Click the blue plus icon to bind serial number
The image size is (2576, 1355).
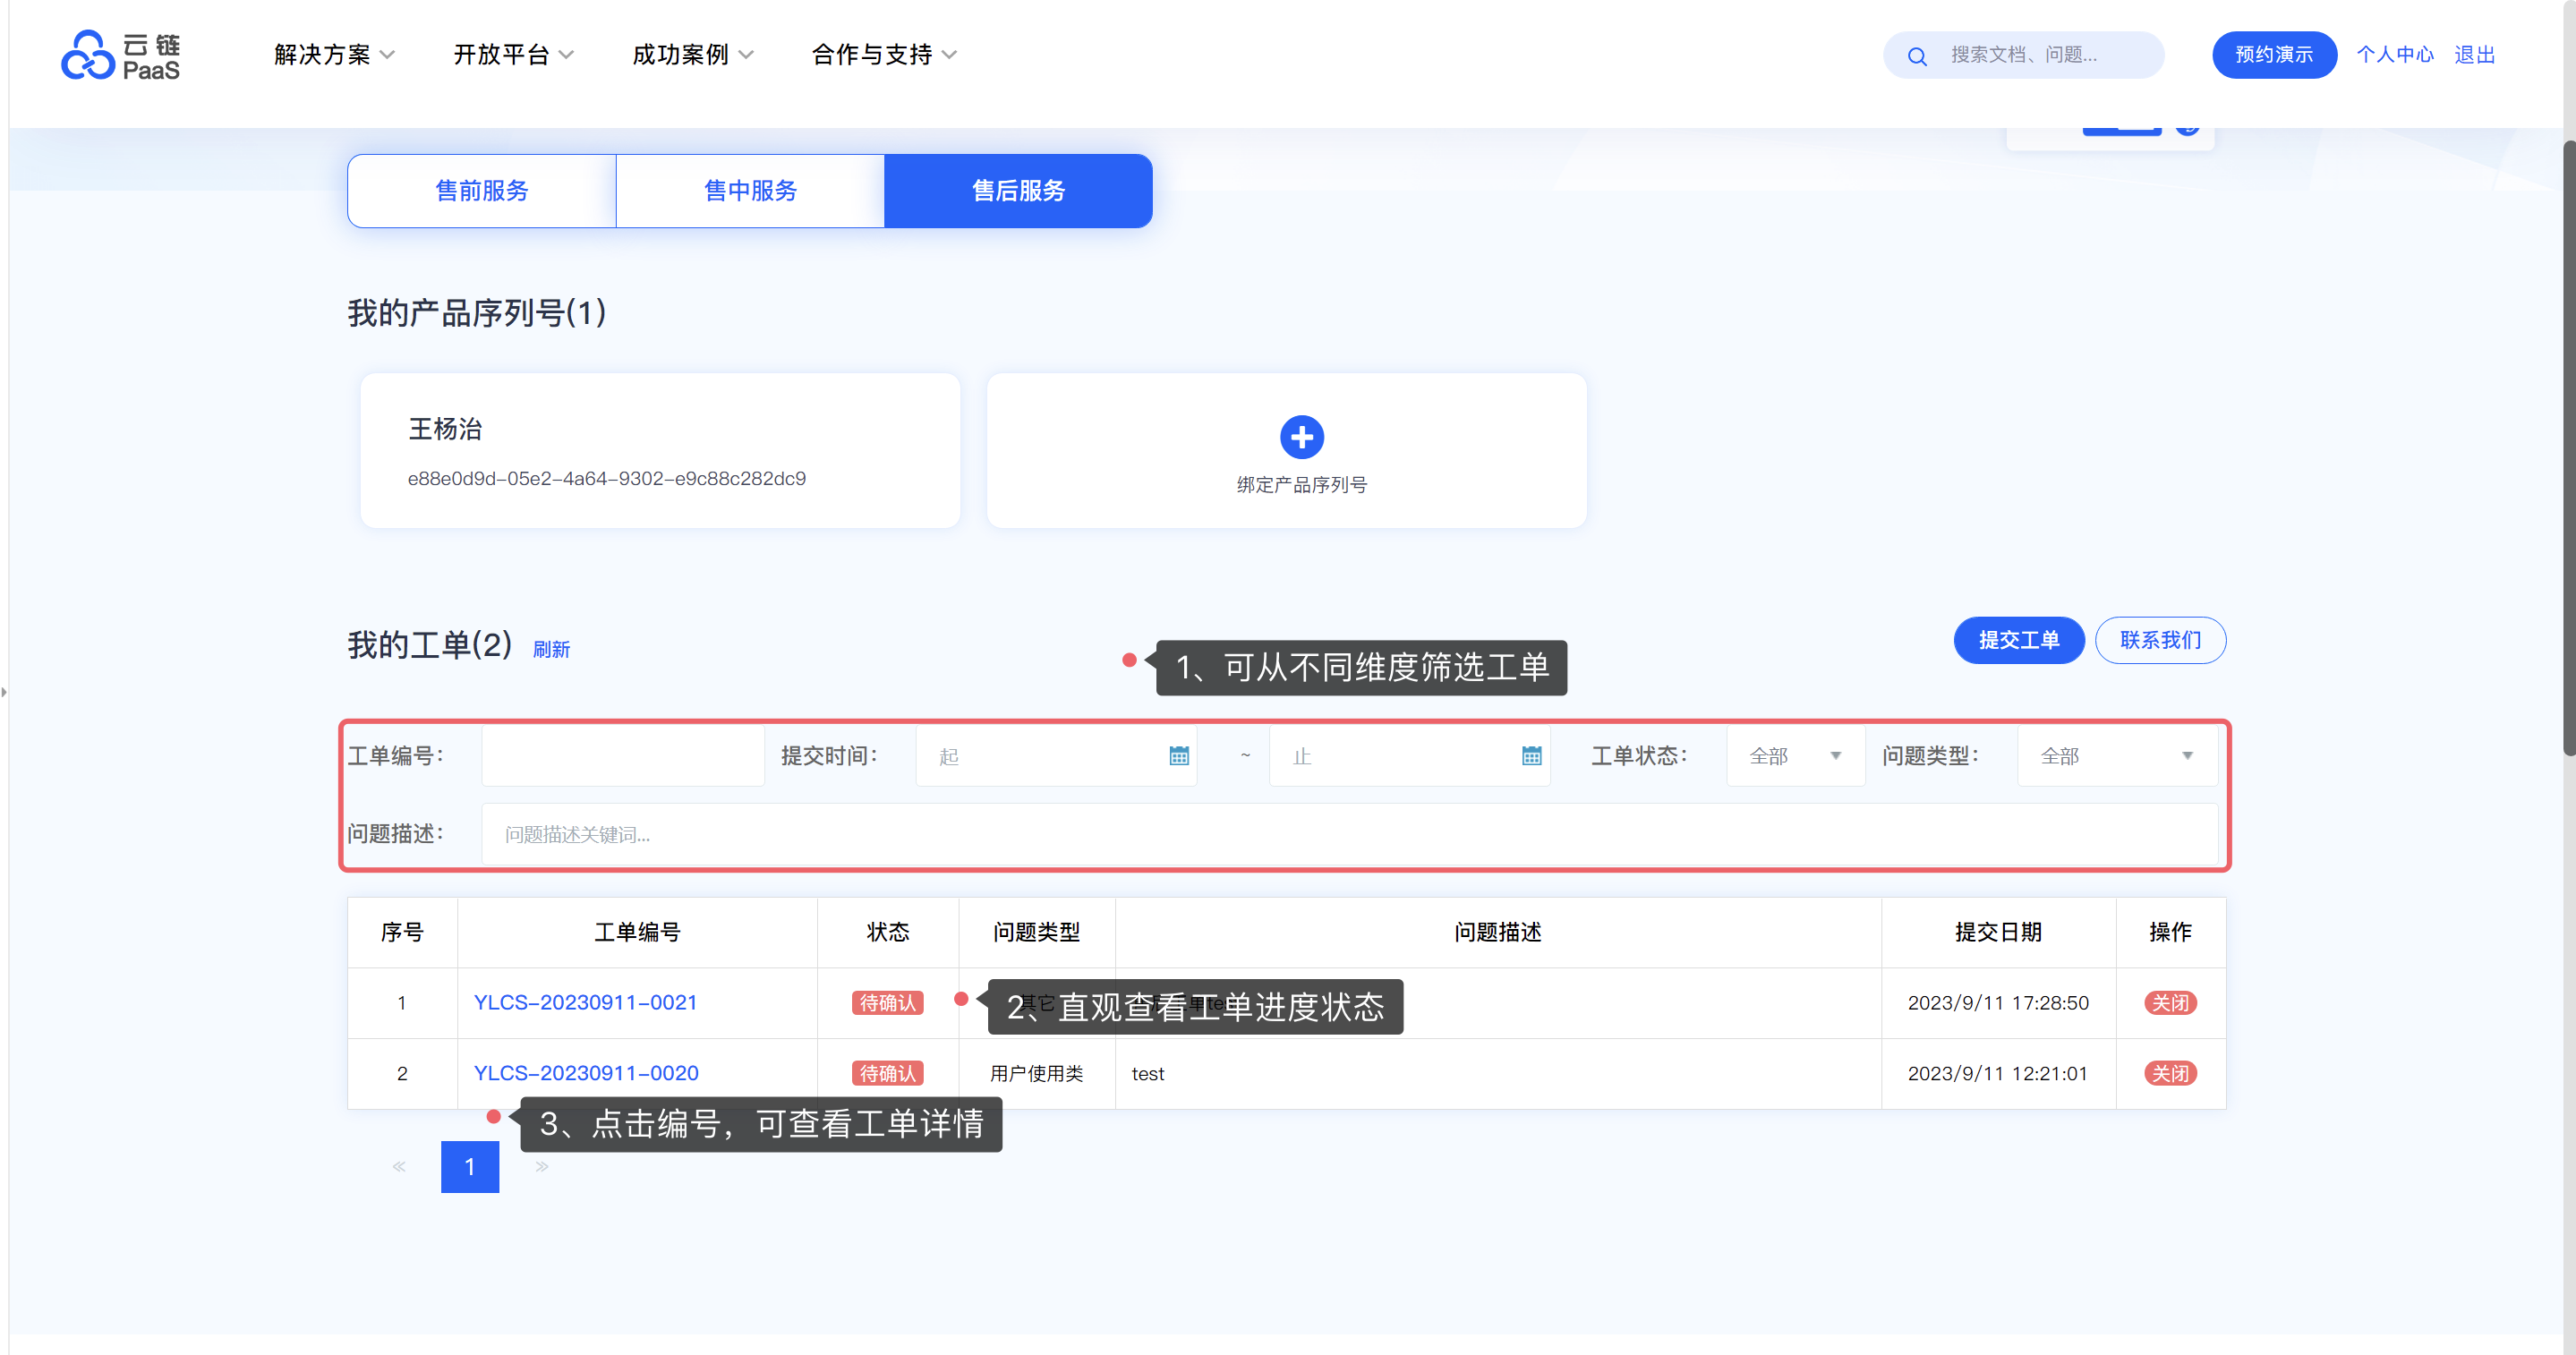(1301, 437)
